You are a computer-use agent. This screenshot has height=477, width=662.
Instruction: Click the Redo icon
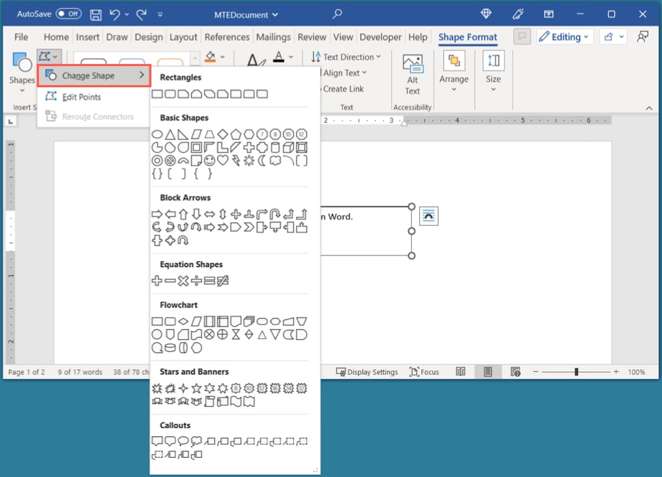(x=140, y=14)
